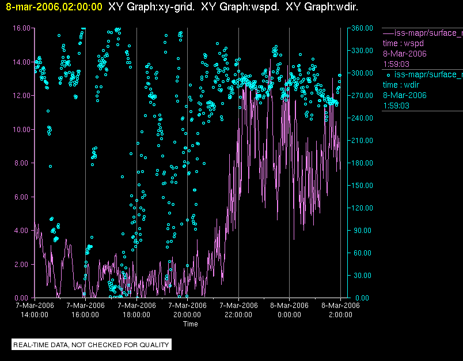Click the 8-Mar-2006 2:00:00 time label

click(x=340, y=310)
